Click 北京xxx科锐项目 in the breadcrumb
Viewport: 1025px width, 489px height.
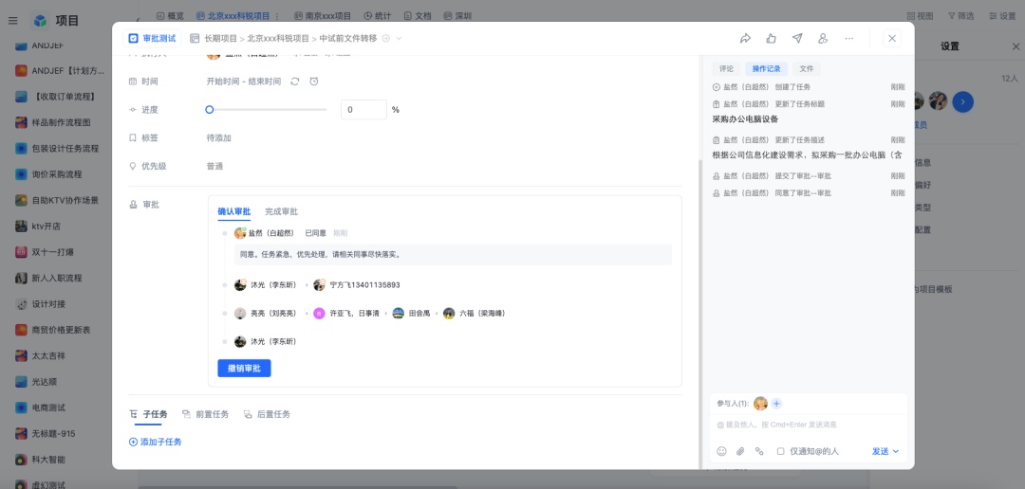278,39
